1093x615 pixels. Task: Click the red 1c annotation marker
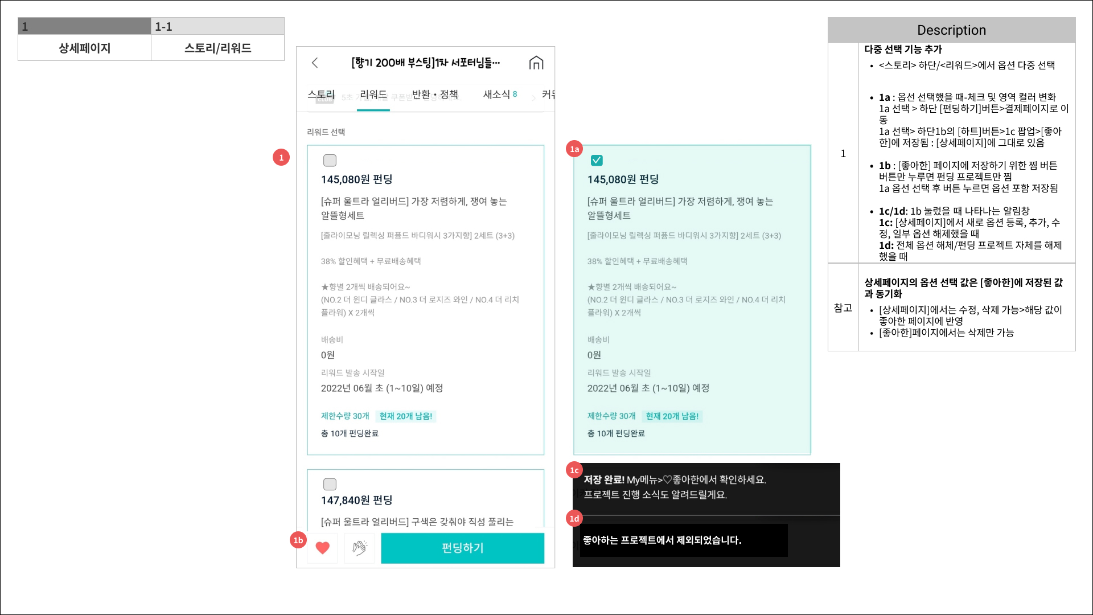574,470
